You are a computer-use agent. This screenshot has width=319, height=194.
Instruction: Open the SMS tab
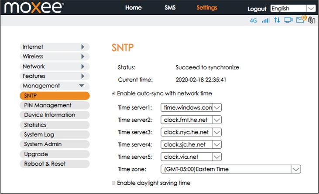click(x=170, y=8)
